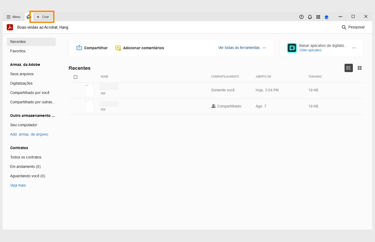Click the Adicionar comentários tool
The image size is (375, 242).
click(140, 48)
